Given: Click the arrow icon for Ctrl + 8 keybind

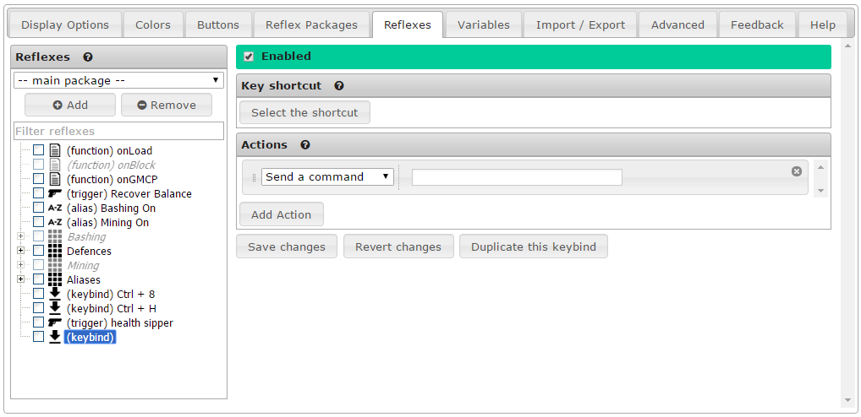Looking at the screenshot, I should click(55, 295).
